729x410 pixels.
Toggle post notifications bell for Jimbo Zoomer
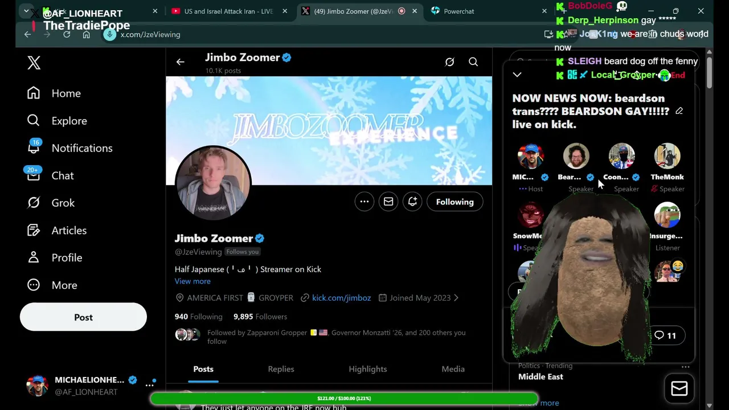412,202
